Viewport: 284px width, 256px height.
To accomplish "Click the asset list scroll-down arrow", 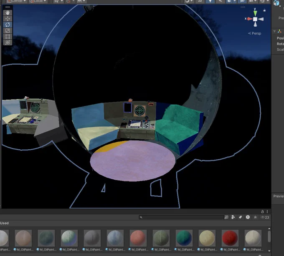I will [269, 251].
